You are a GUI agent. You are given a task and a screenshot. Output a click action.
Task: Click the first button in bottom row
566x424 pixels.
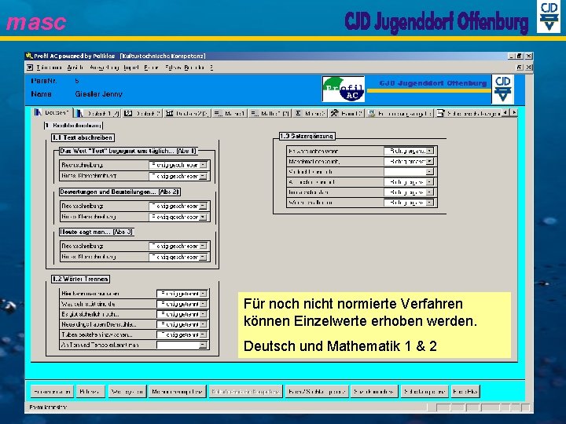click(x=52, y=392)
